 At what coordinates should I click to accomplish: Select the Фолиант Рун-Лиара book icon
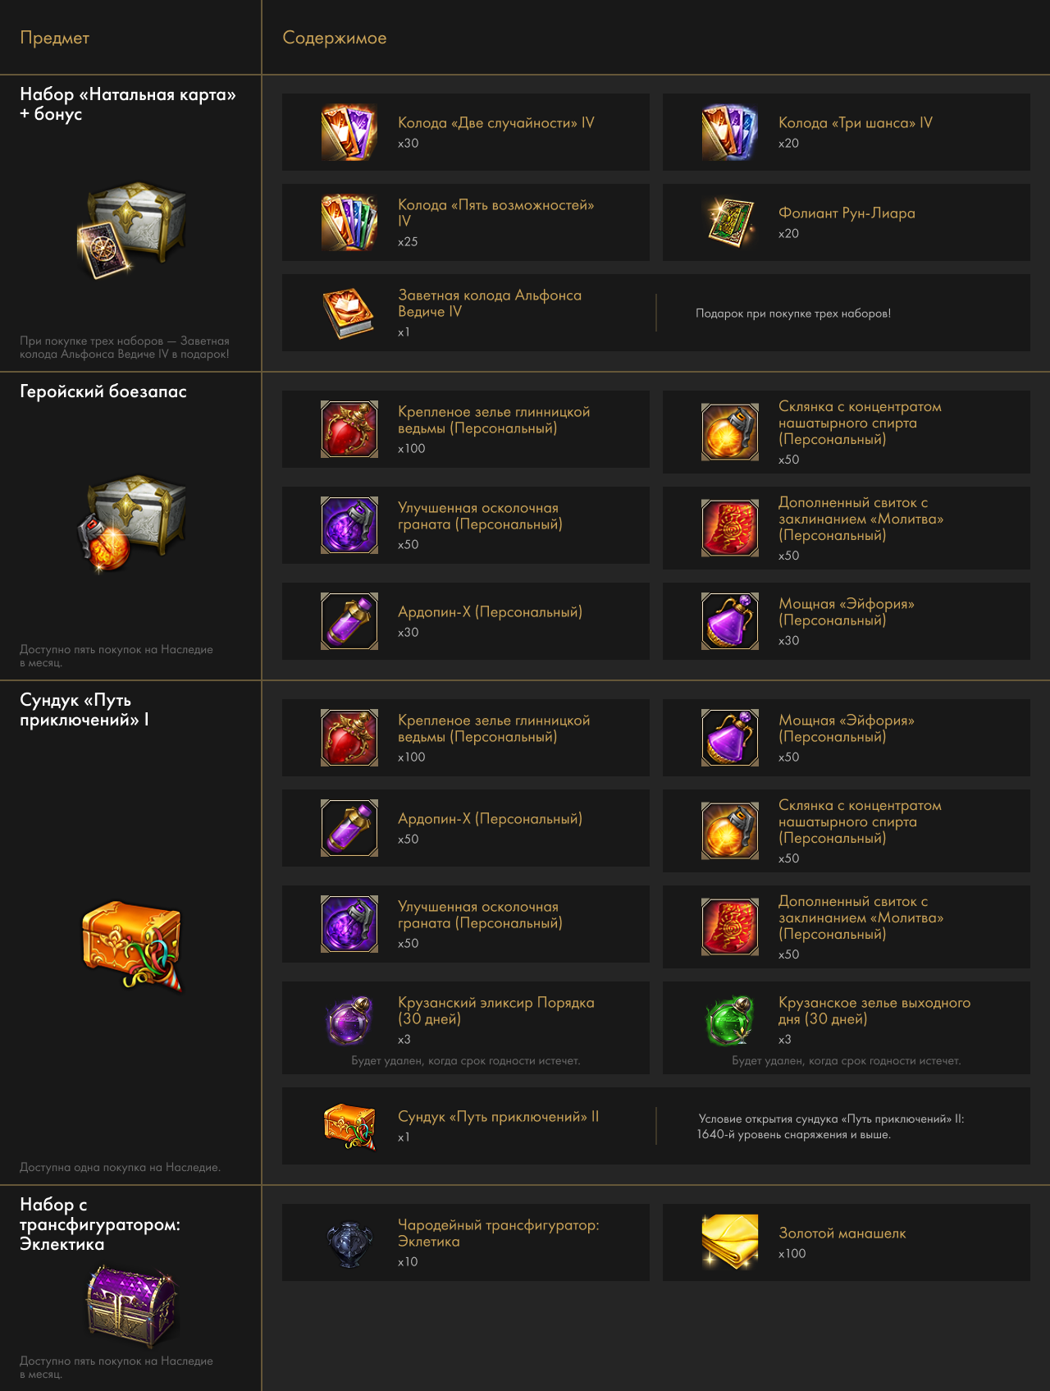coord(730,222)
